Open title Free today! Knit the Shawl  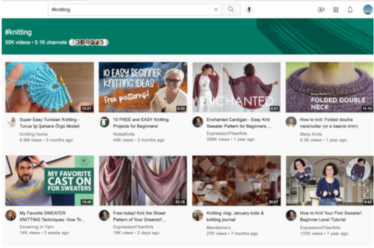[139, 216]
